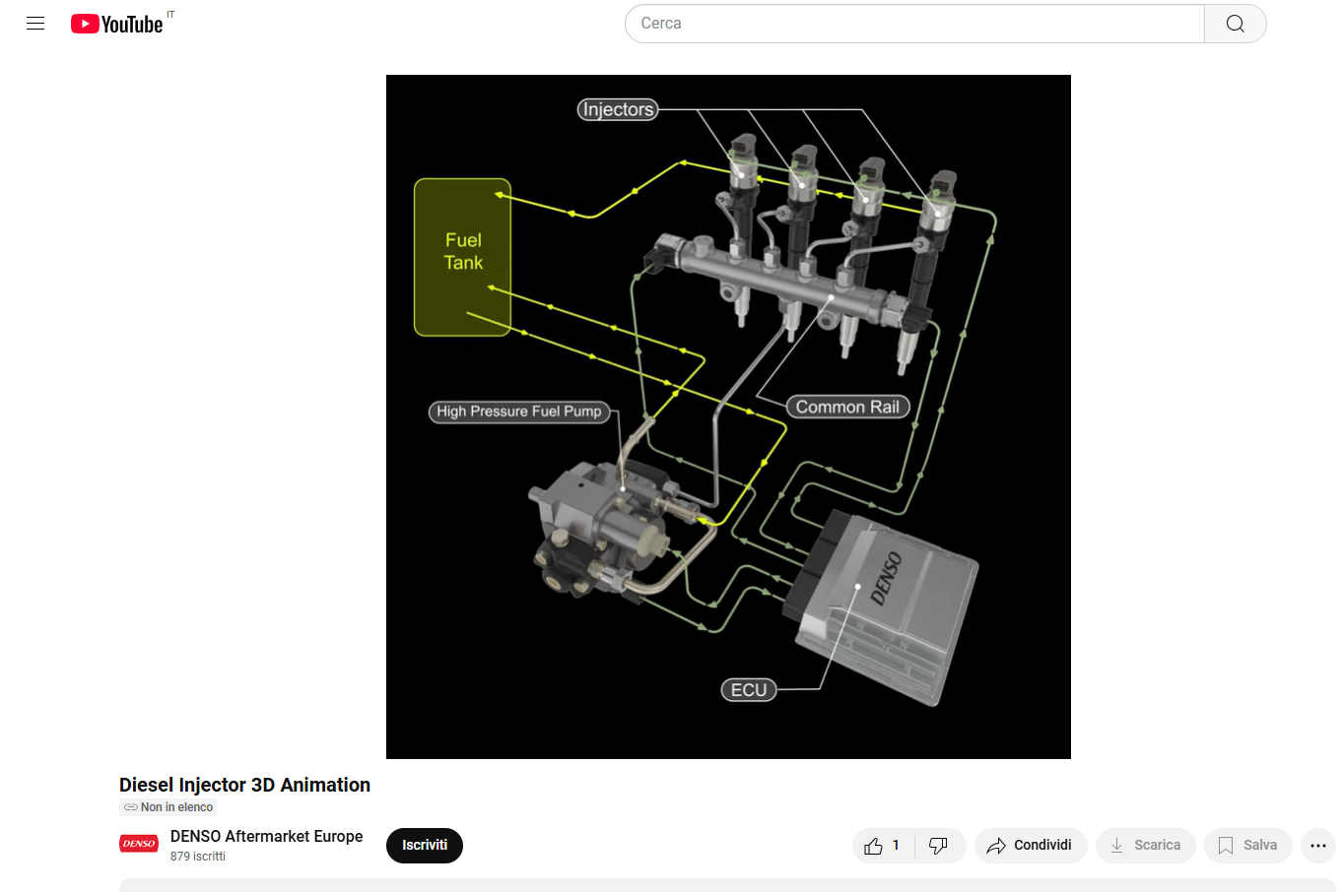The width and height of the screenshot is (1343, 892).
Task: Go to YouTube home via logo
Action: 116,24
